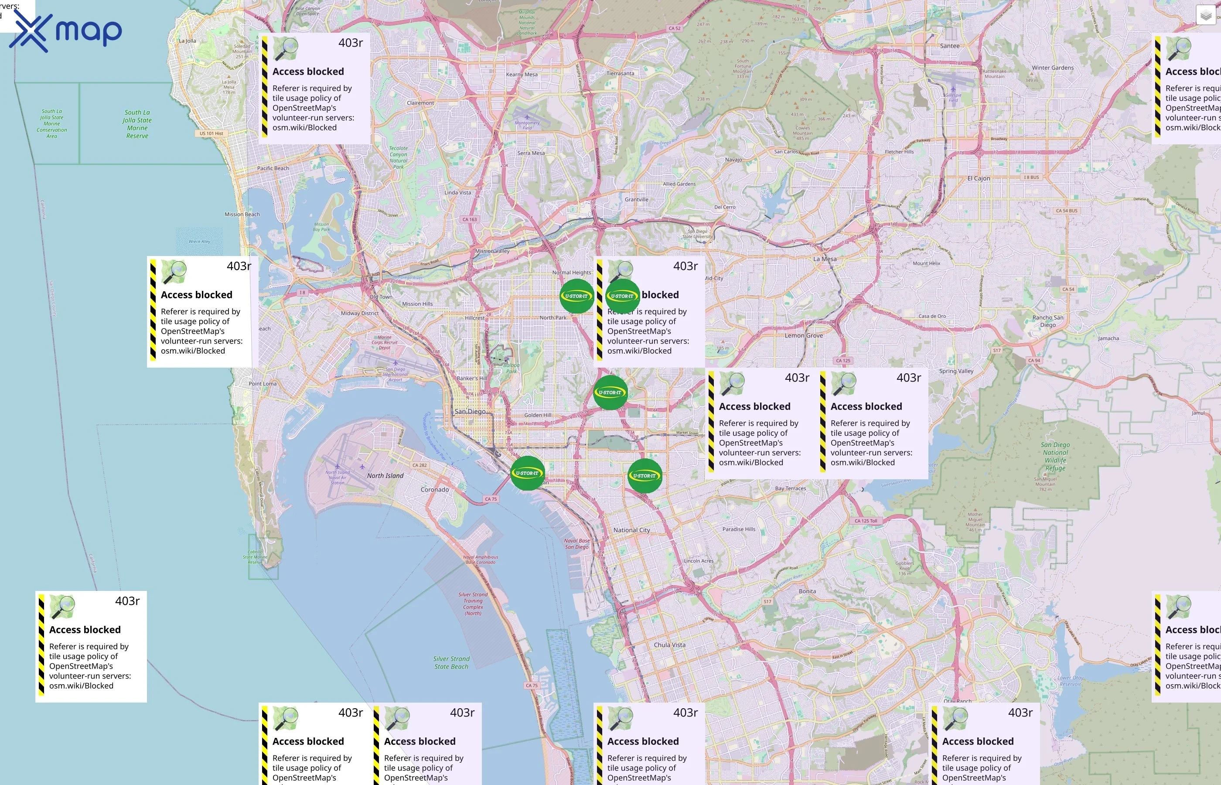Click the Mission Valley label
Viewport: 1221px width, 785px height.
pos(492,251)
